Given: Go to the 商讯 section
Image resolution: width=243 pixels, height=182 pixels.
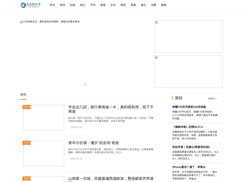Looking at the screenshot, I should coord(143,5).
